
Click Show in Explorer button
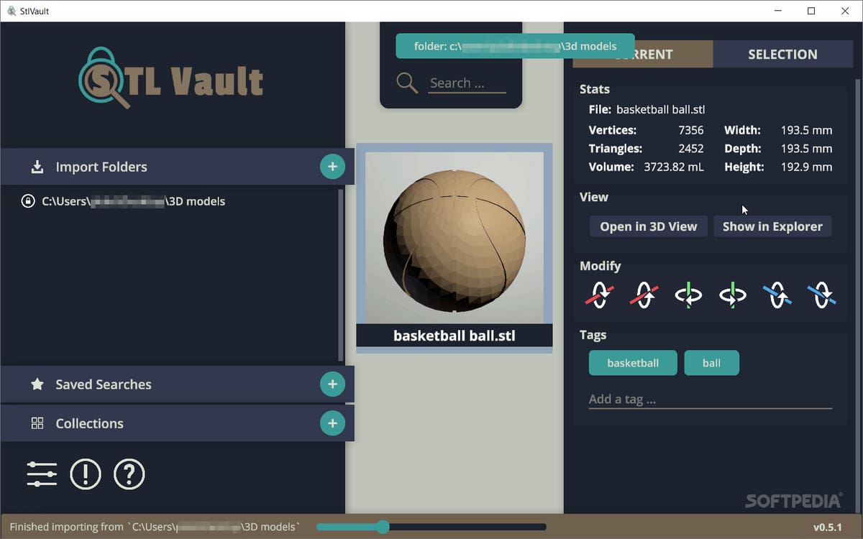pyautogui.click(x=772, y=226)
